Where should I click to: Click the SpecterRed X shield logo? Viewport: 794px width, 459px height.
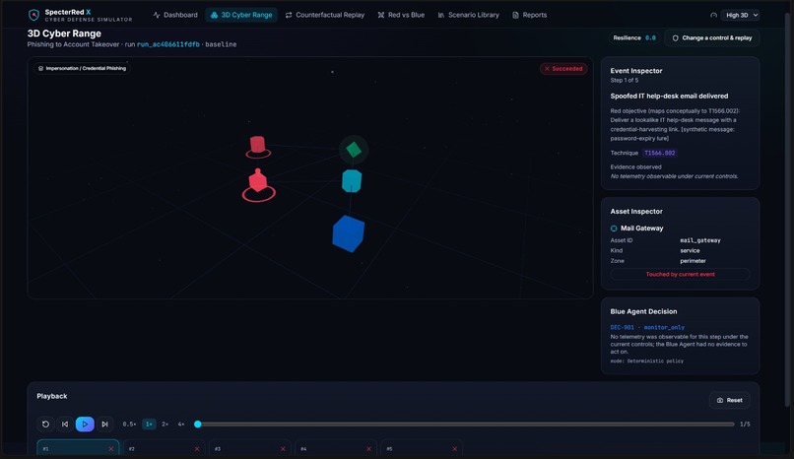tap(33, 15)
